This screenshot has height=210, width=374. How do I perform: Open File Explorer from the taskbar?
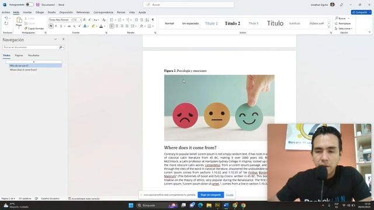click(x=209, y=205)
